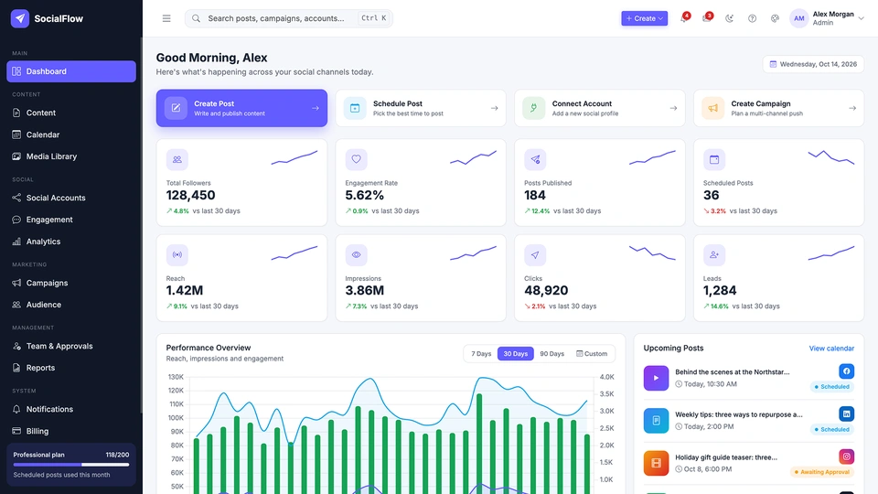Expand the Alex Morgan account menu chevron

862,18
